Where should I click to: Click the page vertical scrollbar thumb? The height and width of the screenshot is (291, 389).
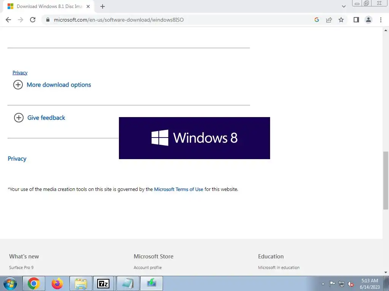click(386, 181)
